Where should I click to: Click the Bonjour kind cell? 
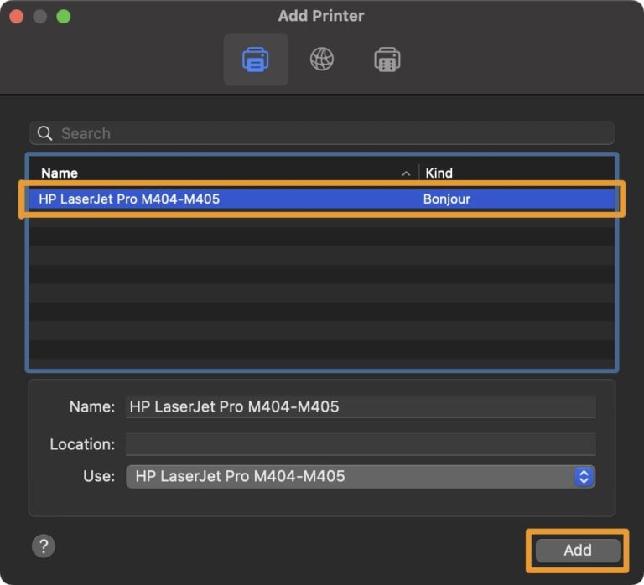[446, 199]
